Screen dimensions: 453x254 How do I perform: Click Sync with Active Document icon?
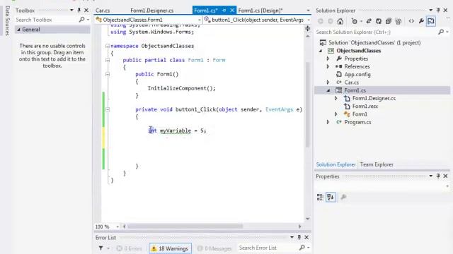tap(369, 21)
